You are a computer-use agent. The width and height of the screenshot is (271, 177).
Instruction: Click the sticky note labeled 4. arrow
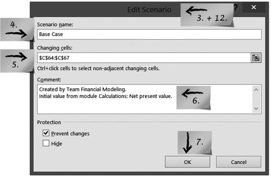(17, 30)
